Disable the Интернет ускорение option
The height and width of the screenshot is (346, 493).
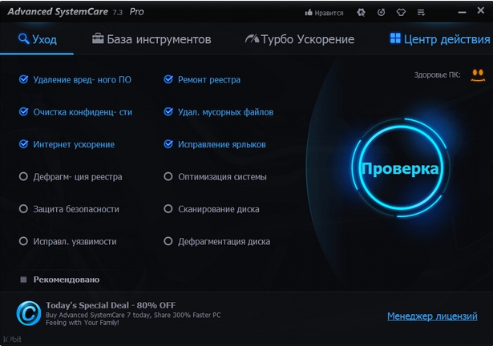point(24,144)
